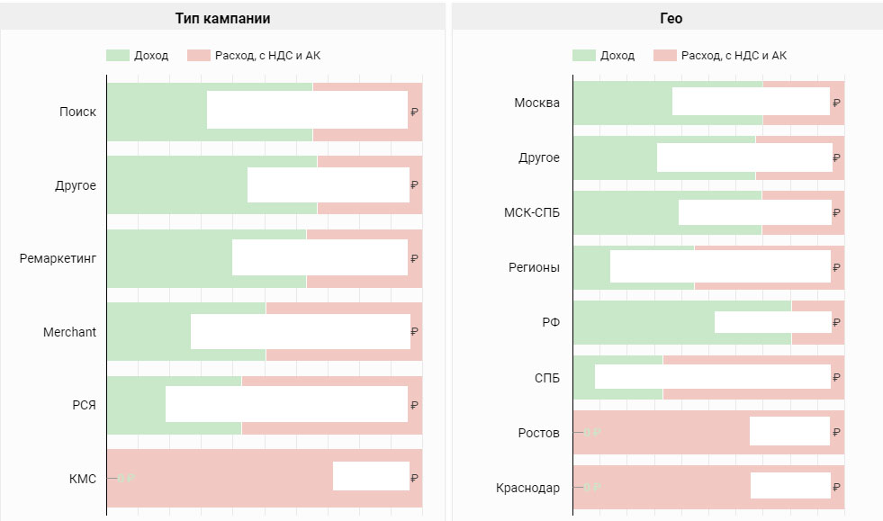
Task: Click the green Доход swatch in Гео legend
Action: pyautogui.click(x=584, y=56)
